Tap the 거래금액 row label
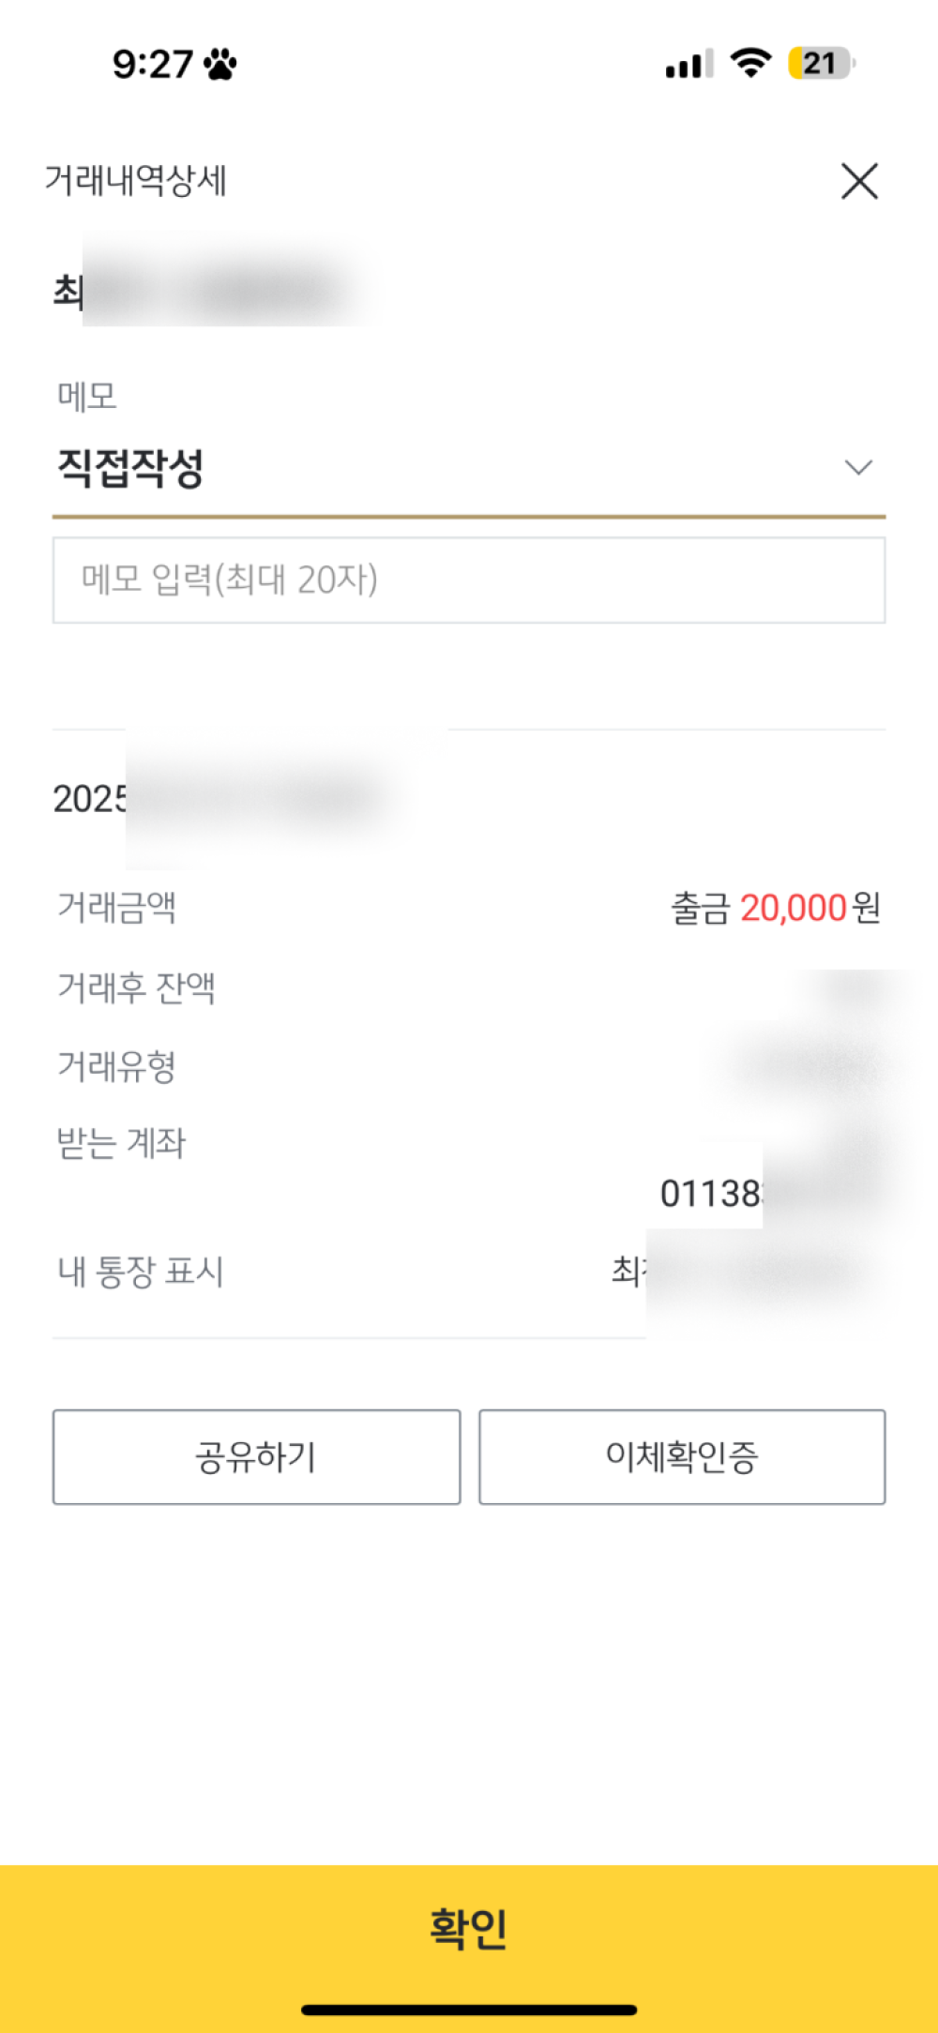This screenshot has height=2033, width=938. click(116, 907)
